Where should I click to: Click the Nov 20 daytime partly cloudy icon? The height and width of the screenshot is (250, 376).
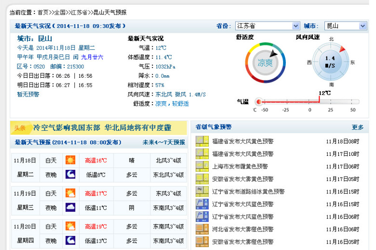point(70,226)
